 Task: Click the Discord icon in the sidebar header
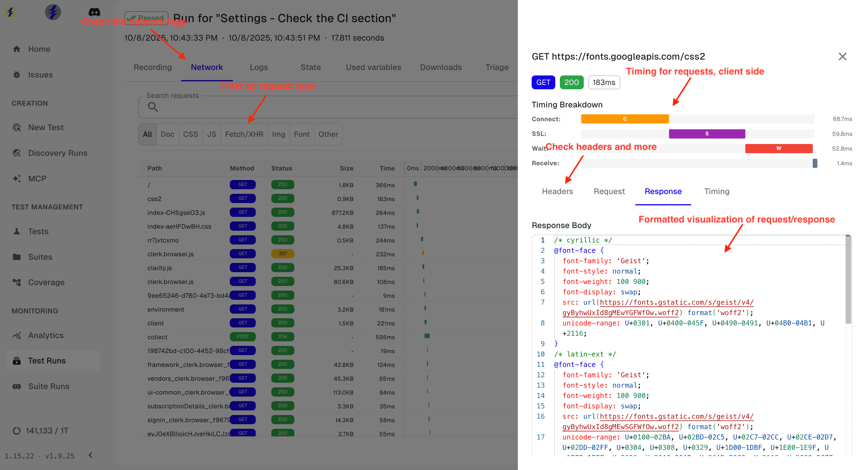coord(94,12)
